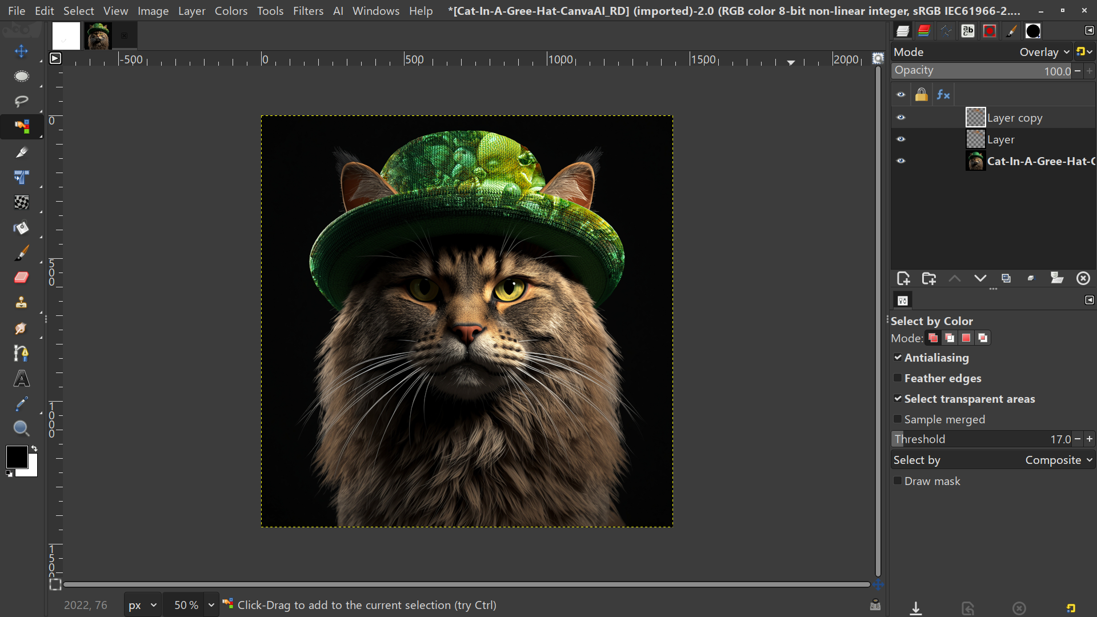This screenshot has height=617, width=1097.
Task: Create a new layer group
Action: (929, 278)
